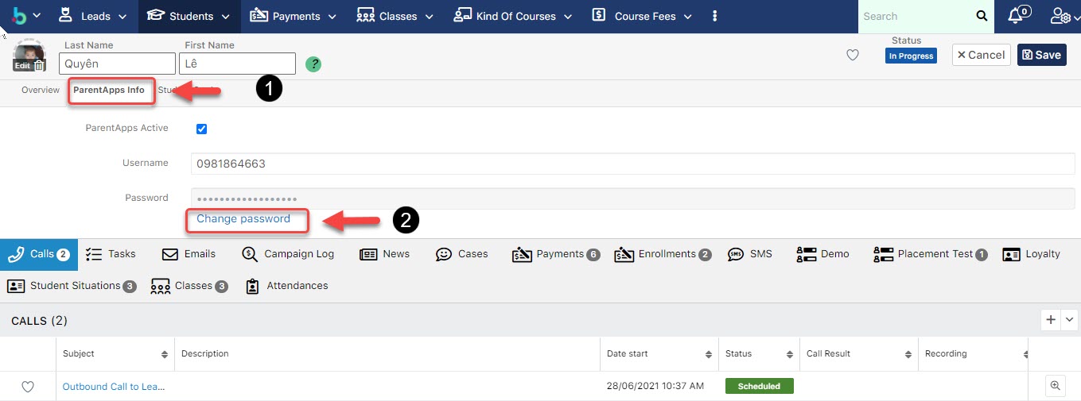Mark student as favorite with heart icon
The width and height of the screenshot is (1081, 401).
point(852,55)
